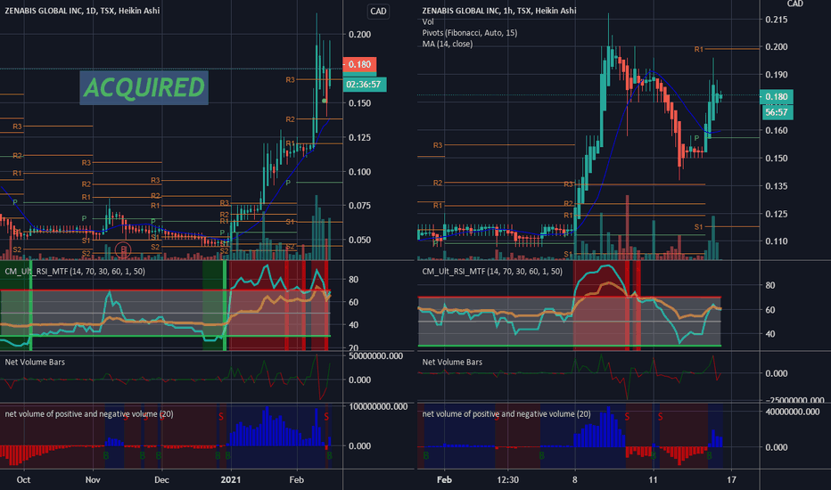831x490 pixels.
Task: Click the 0.075 price scale value on the daily chart
Action: coord(360,206)
